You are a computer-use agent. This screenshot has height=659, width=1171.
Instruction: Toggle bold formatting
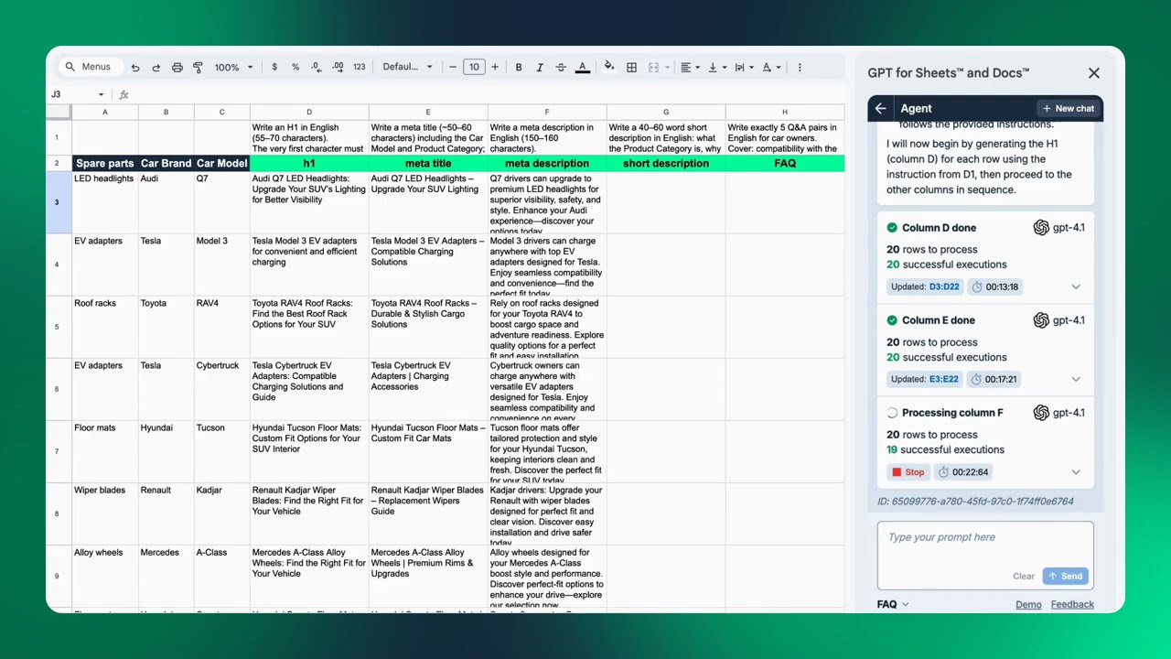tap(519, 67)
